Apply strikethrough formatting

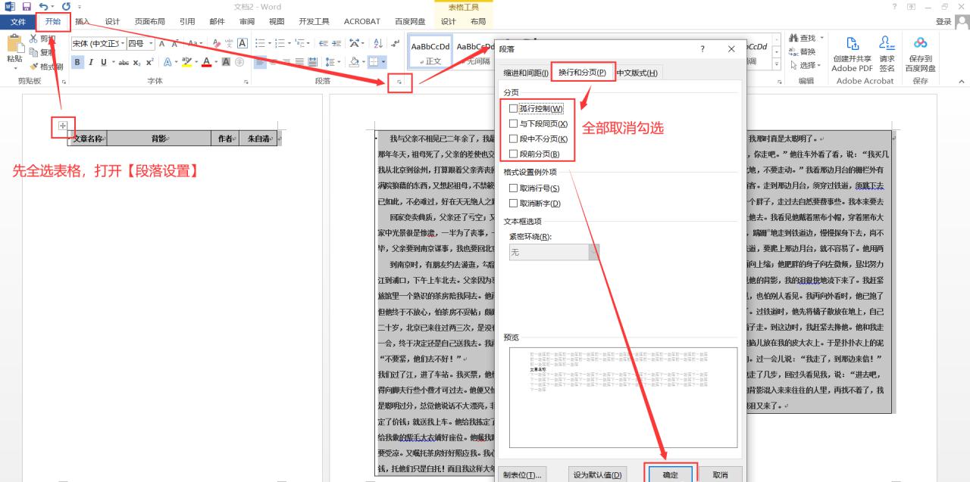124,63
